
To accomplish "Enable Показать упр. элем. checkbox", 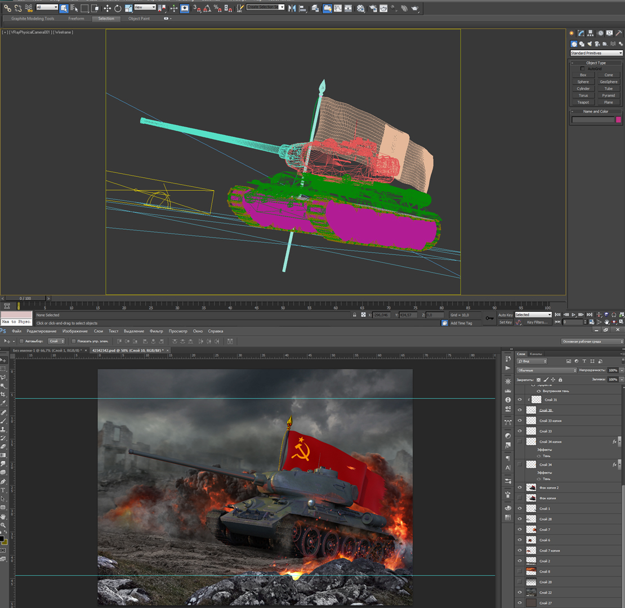I will point(74,341).
